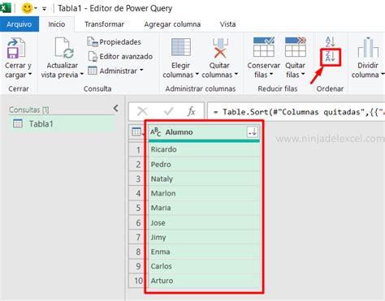Select the cell Enma
The image size is (385, 301).
(204, 252)
